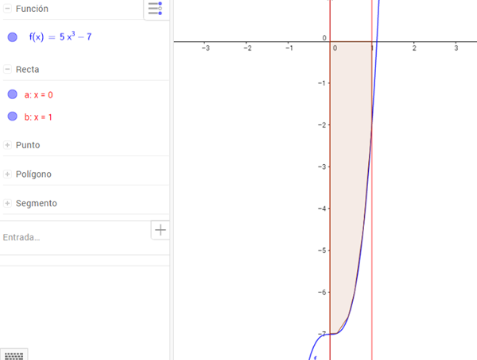Select the b: x = 1 line entry
This screenshot has height=360, width=477.
click(x=38, y=117)
